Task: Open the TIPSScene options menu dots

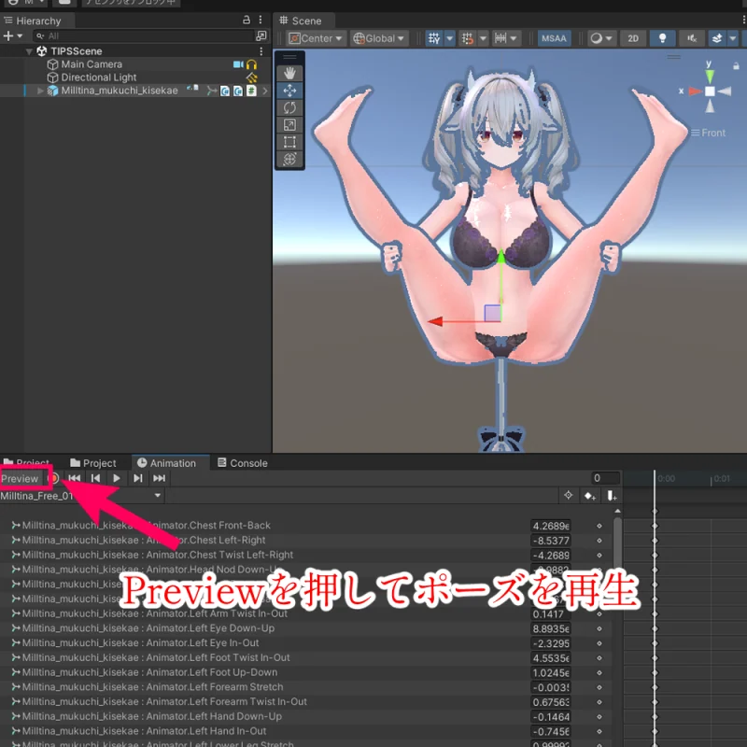Action: point(261,51)
